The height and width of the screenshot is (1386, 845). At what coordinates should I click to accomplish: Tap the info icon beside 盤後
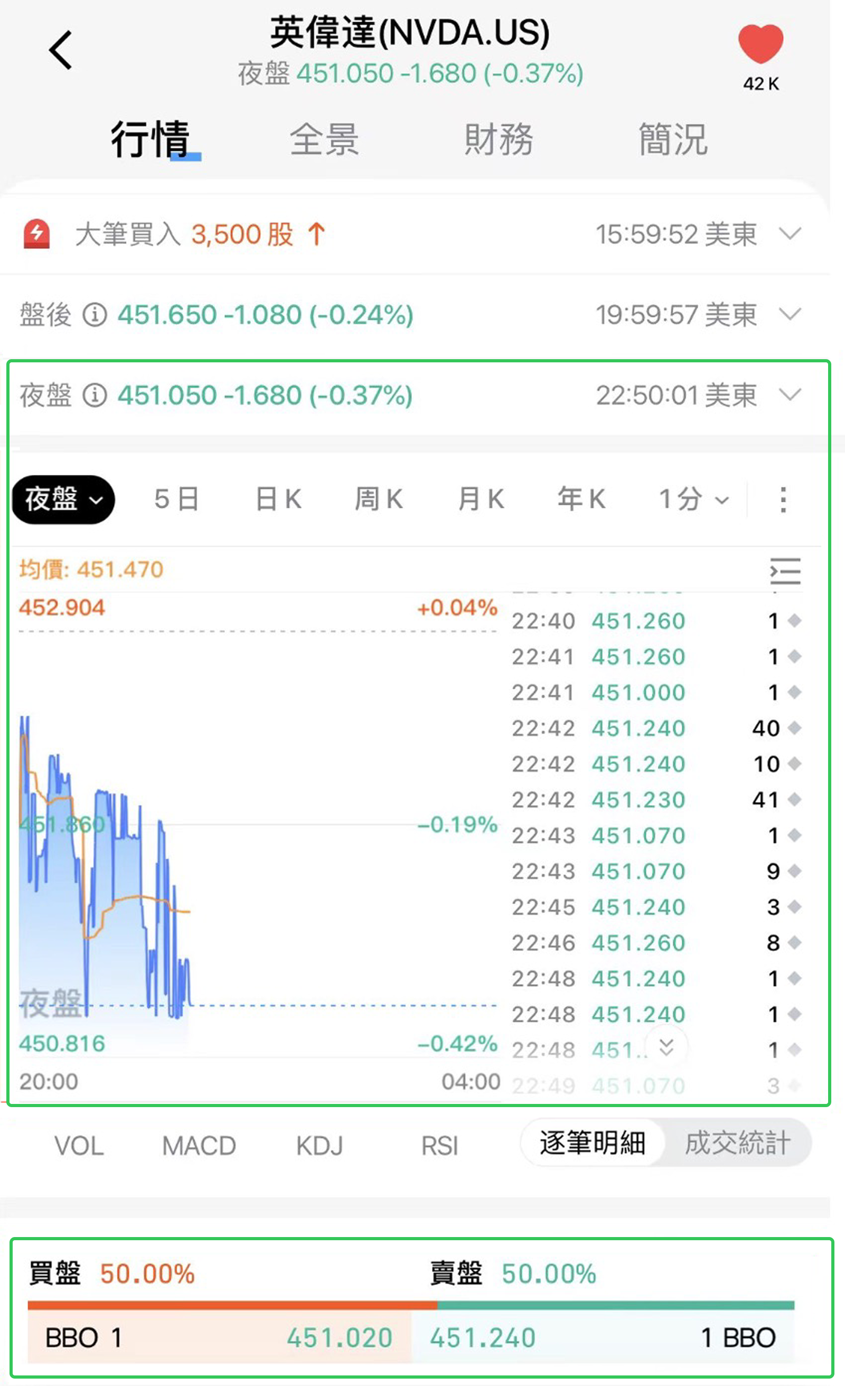[95, 315]
